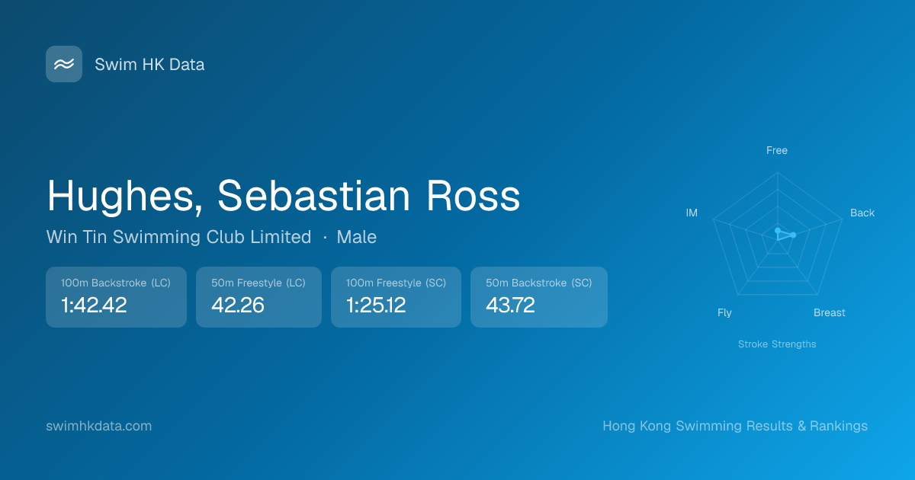Image resolution: width=915 pixels, height=480 pixels.
Task: Click the Free axis label on radar chart
Action: 777,150
